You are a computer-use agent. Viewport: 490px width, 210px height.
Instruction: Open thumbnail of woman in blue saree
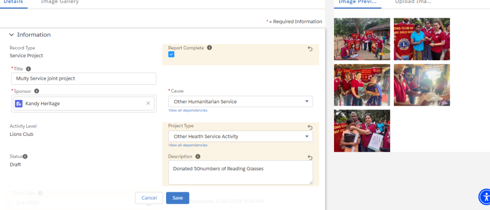coord(362,85)
